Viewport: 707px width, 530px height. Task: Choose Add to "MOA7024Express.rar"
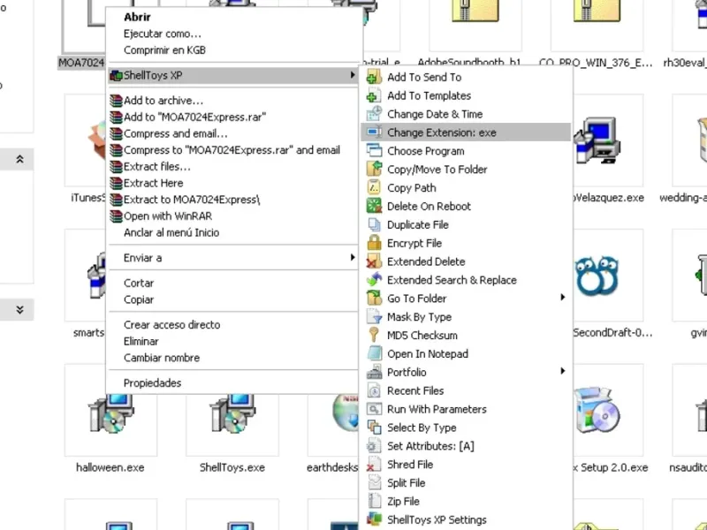tap(194, 117)
